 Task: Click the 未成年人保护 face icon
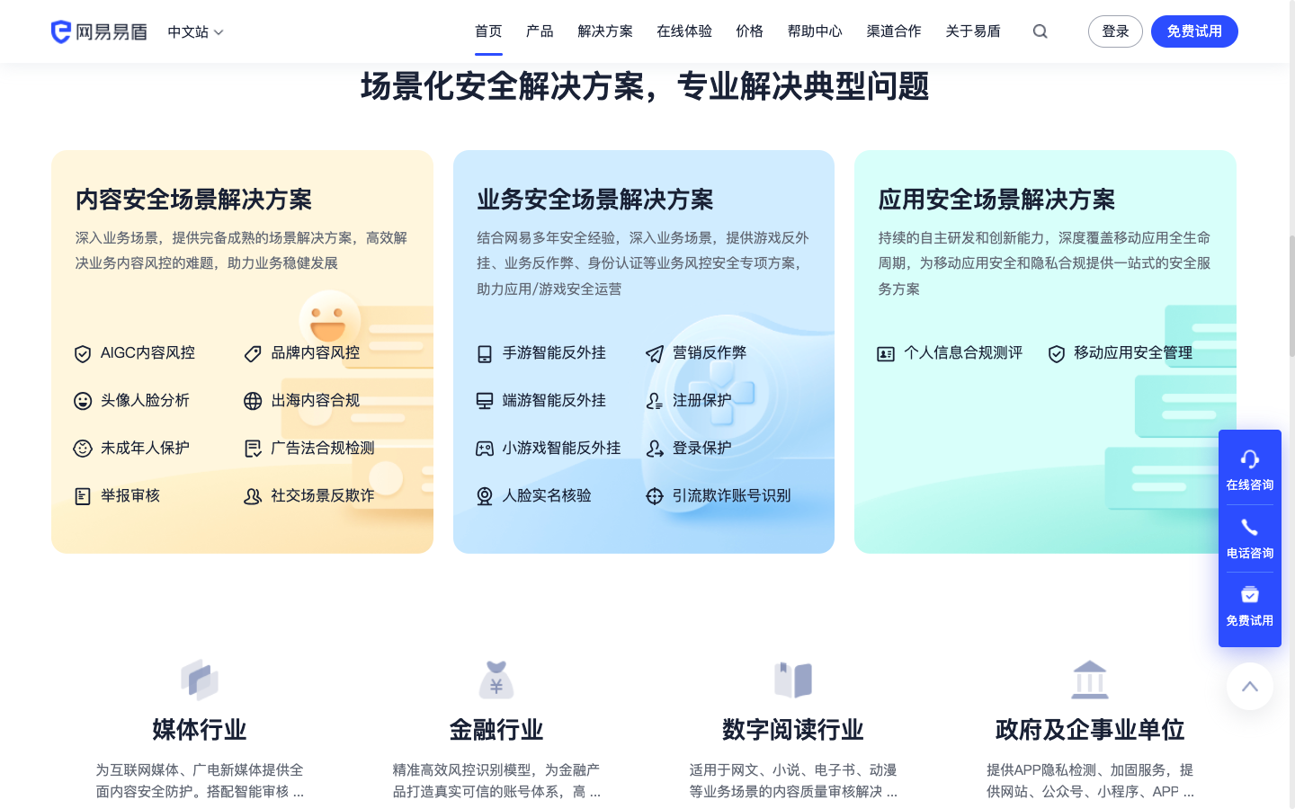[x=83, y=449]
